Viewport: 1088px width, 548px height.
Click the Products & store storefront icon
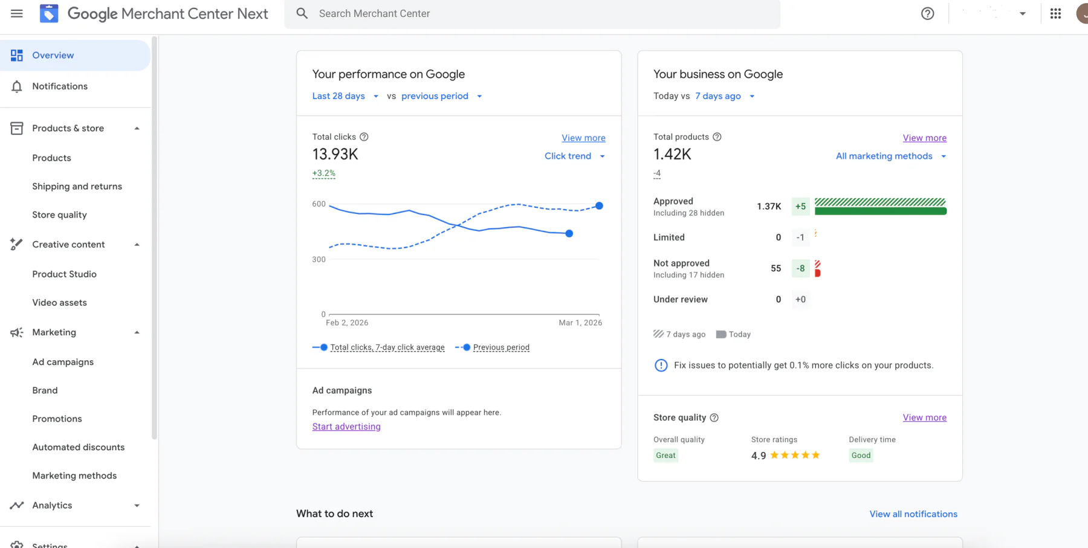17,128
